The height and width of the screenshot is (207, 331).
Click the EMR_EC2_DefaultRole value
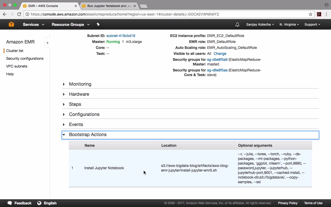pyautogui.click(x=225, y=36)
